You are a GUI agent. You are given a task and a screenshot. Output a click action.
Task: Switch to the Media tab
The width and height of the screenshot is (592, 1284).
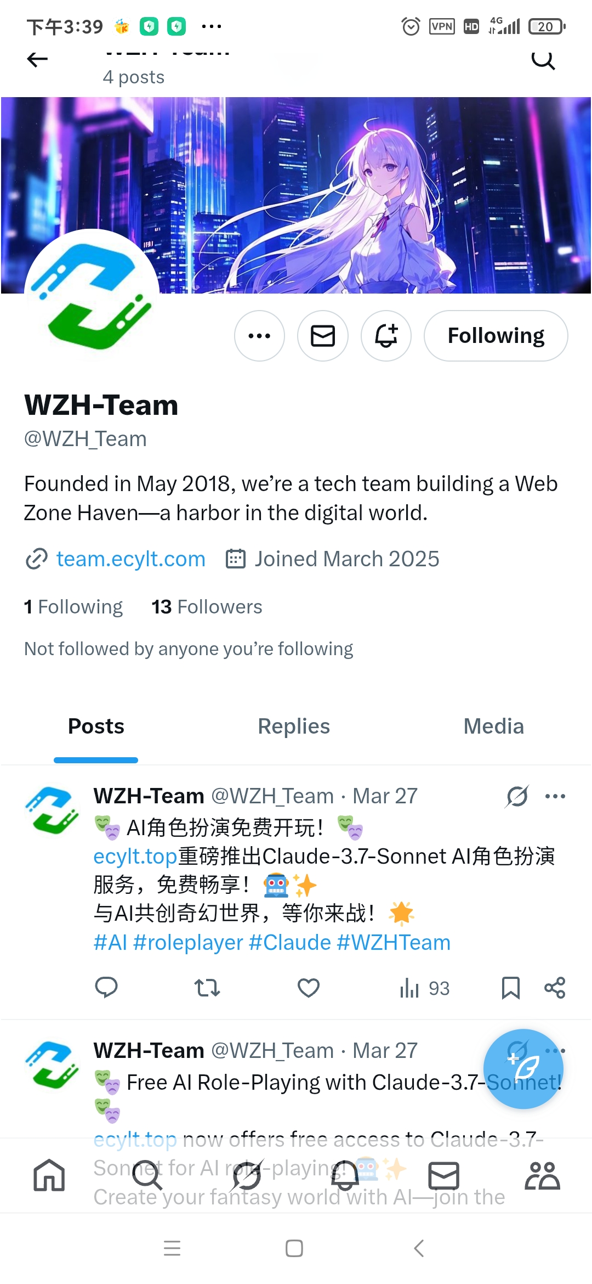tap(494, 727)
